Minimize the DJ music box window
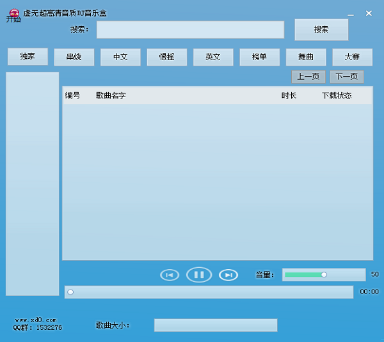The height and width of the screenshot is (342, 384). [351, 14]
